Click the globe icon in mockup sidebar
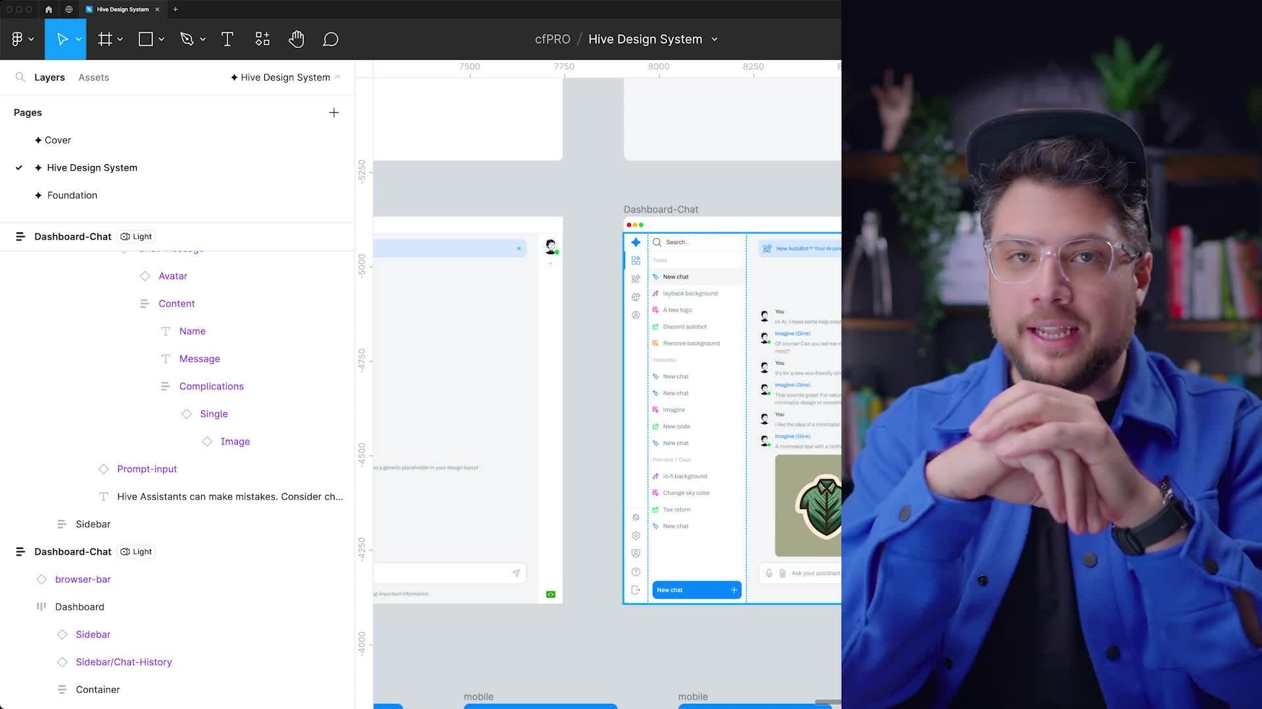The height and width of the screenshot is (709, 1262). point(636,297)
